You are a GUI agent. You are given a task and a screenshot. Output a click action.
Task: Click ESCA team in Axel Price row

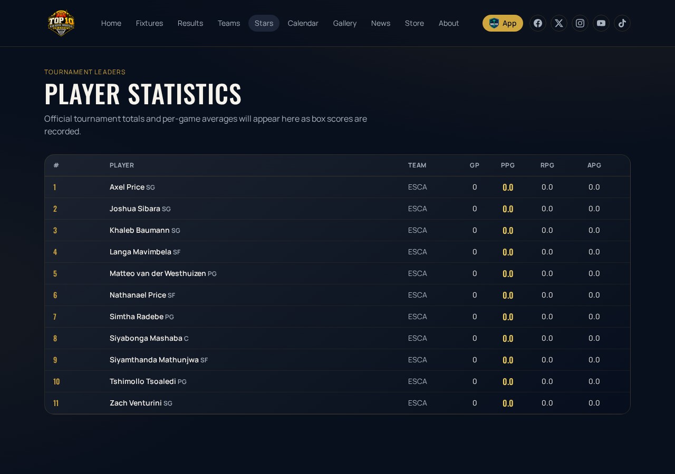coord(418,187)
